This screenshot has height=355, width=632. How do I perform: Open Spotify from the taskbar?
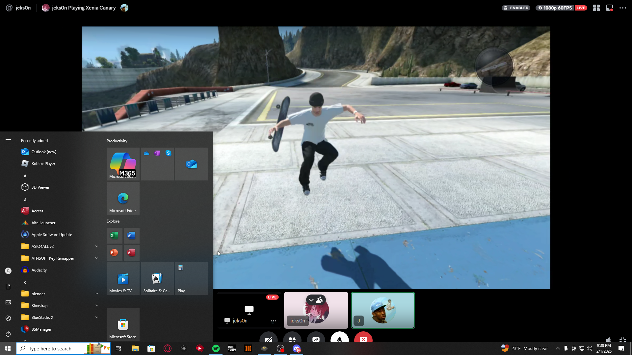[216, 348]
